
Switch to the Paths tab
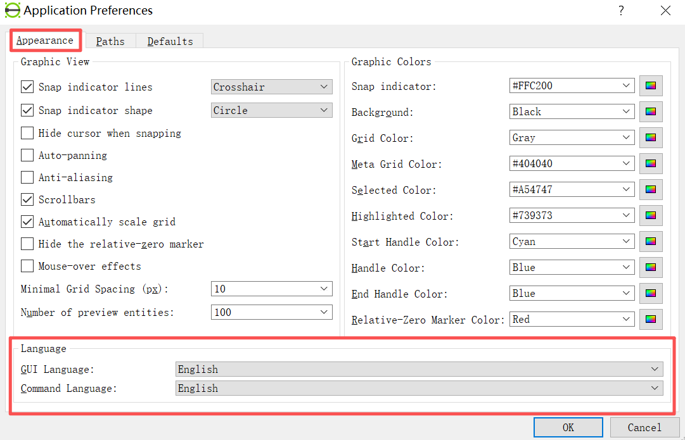[x=110, y=42]
